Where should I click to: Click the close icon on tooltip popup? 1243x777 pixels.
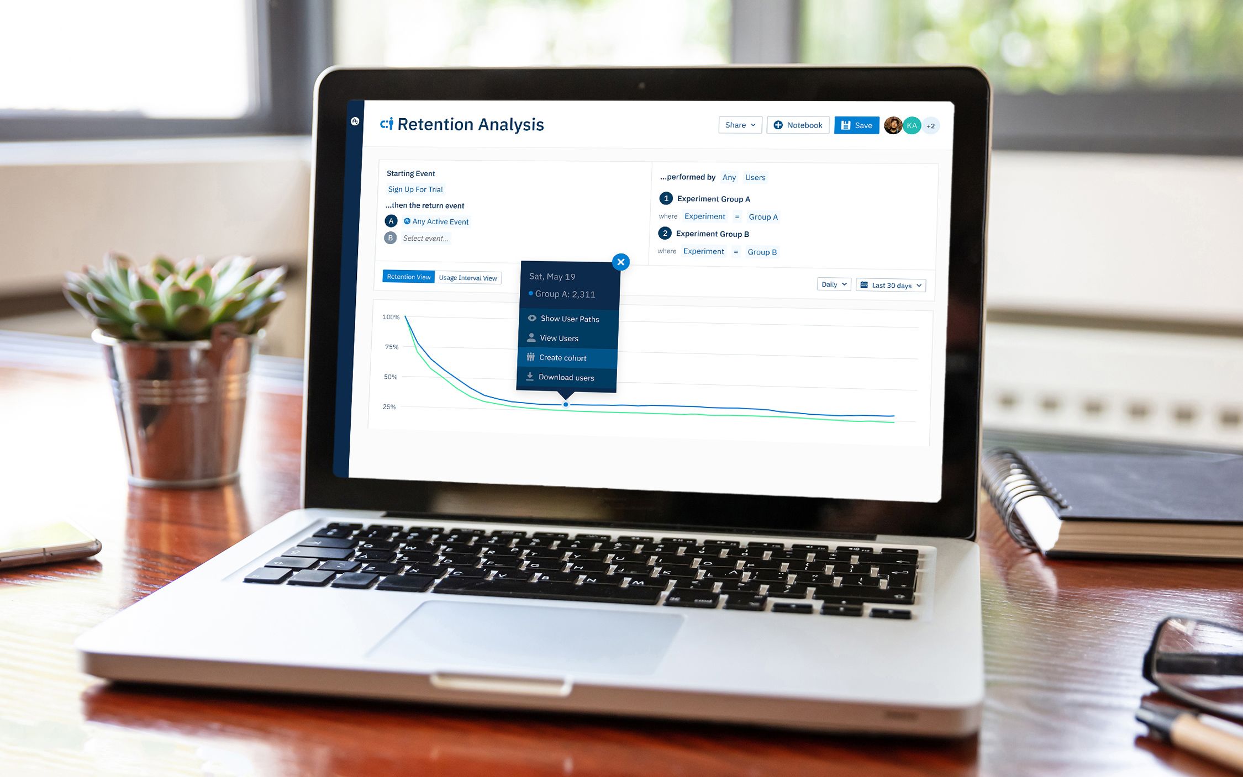[x=621, y=261]
